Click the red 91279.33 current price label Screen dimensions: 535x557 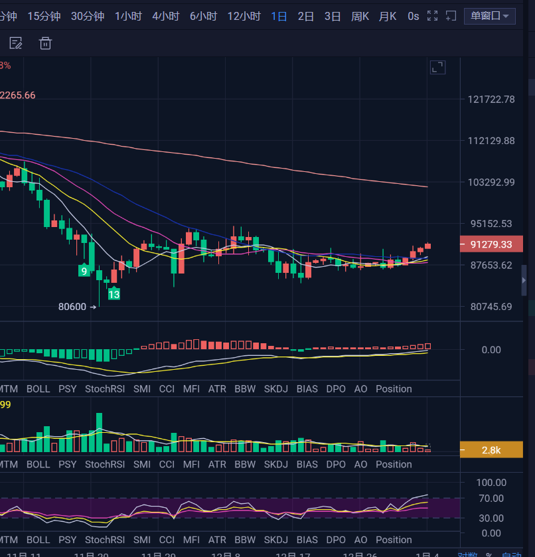click(491, 244)
